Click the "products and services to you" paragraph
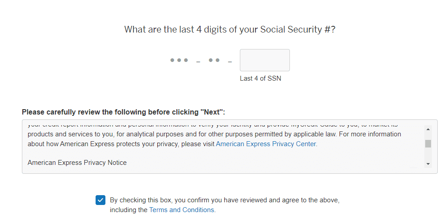The height and width of the screenshot is (217, 448). tap(179, 134)
